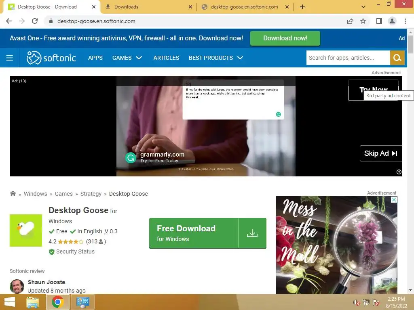
Task: Open Chrome three-dot menu
Action: point(405,21)
